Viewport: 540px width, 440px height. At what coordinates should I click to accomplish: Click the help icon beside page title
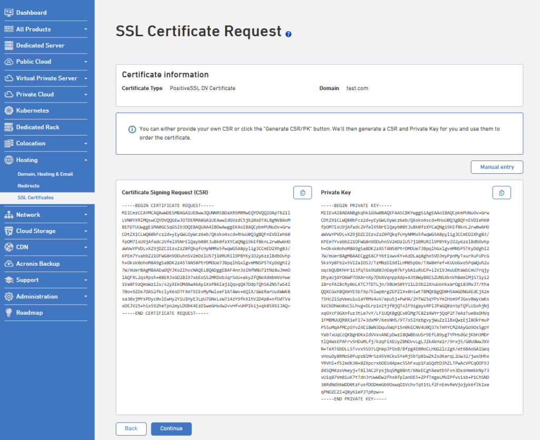(288, 34)
